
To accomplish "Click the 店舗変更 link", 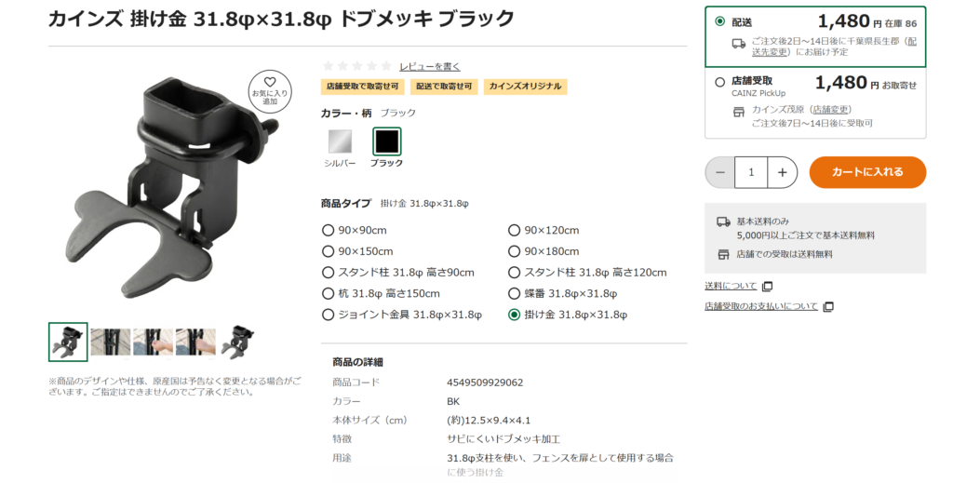I will tap(831, 110).
